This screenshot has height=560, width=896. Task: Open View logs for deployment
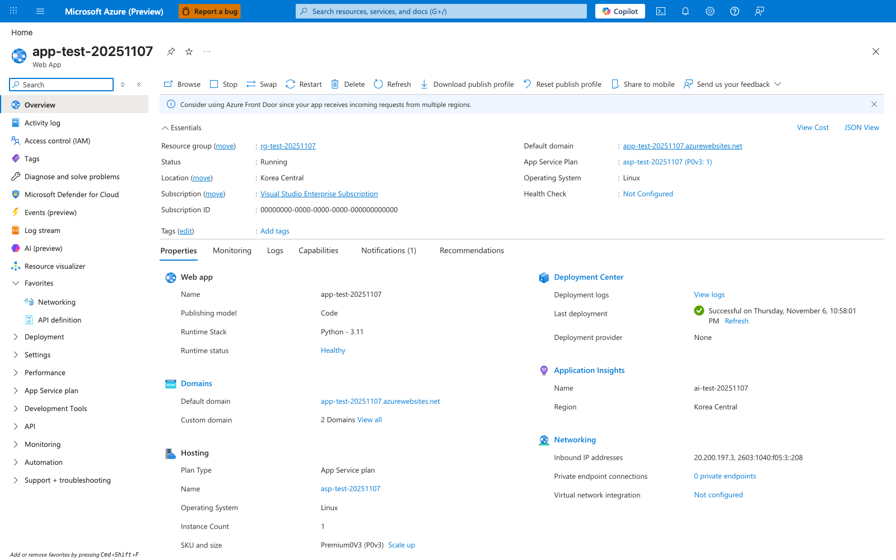click(710, 295)
